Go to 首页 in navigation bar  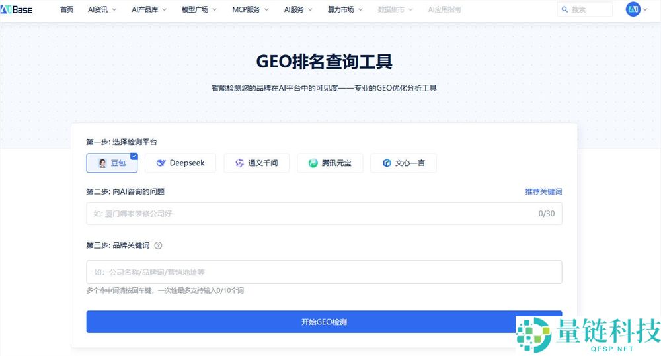click(x=67, y=9)
